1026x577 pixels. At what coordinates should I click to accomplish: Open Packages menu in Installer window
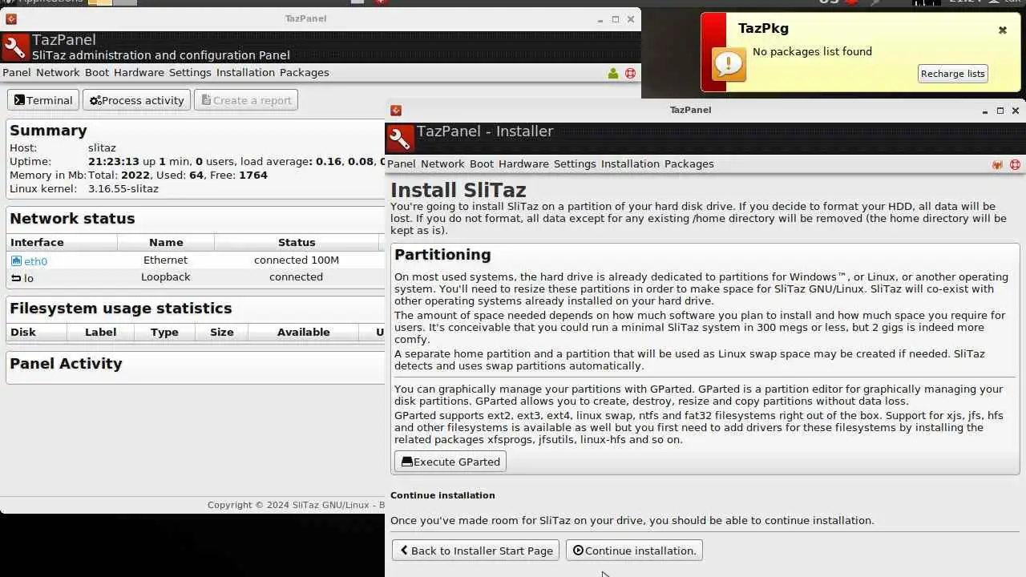coord(689,163)
